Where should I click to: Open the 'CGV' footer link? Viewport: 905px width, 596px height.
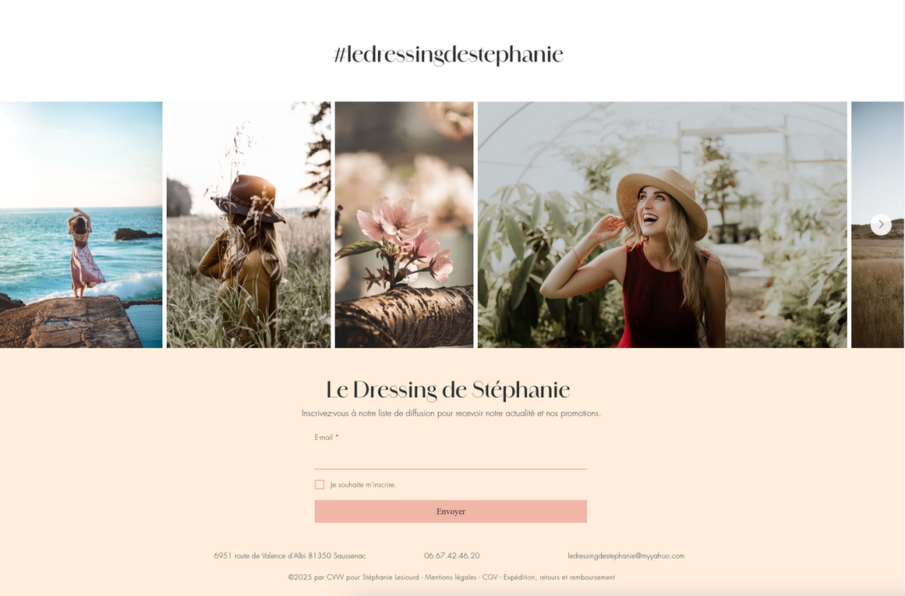point(490,577)
